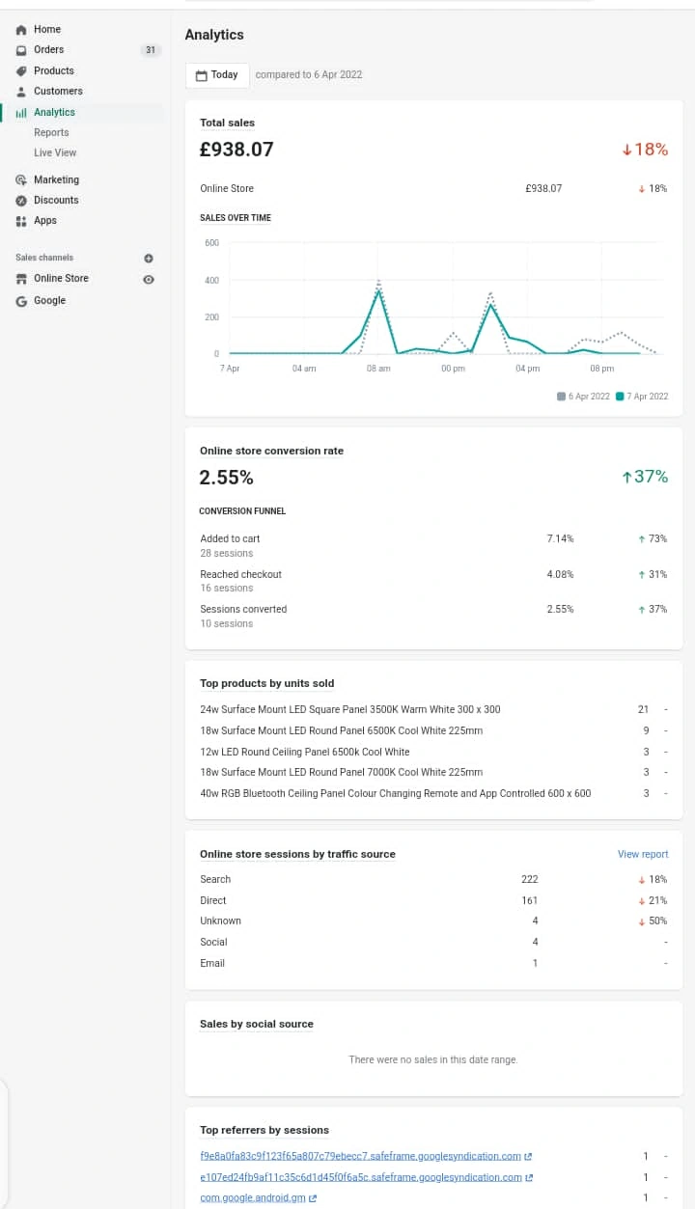
Task: Open the Today date range picker
Action: click(x=217, y=75)
